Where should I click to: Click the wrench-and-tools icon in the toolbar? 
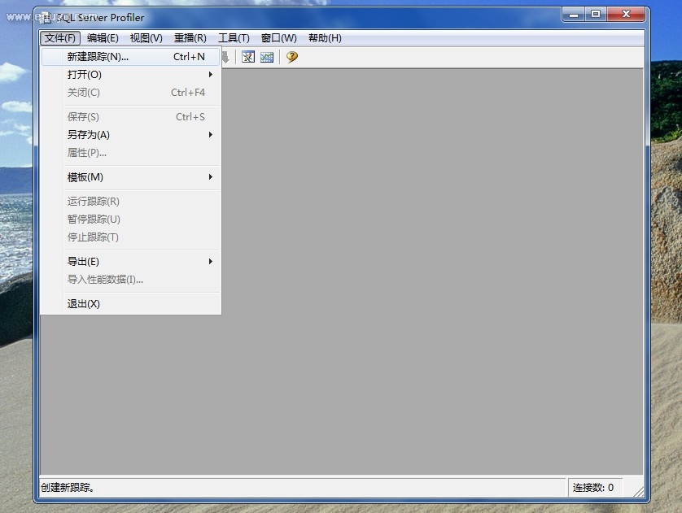pos(248,57)
